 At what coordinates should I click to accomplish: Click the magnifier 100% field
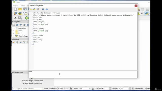(x=104, y=89)
